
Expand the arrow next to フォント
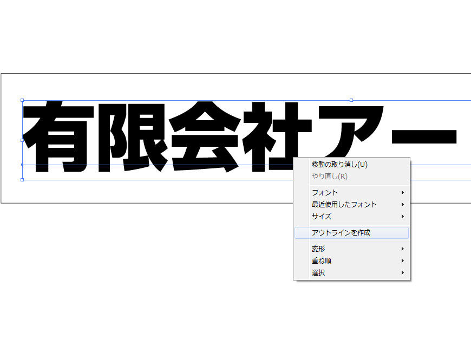pyautogui.click(x=402, y=192)
